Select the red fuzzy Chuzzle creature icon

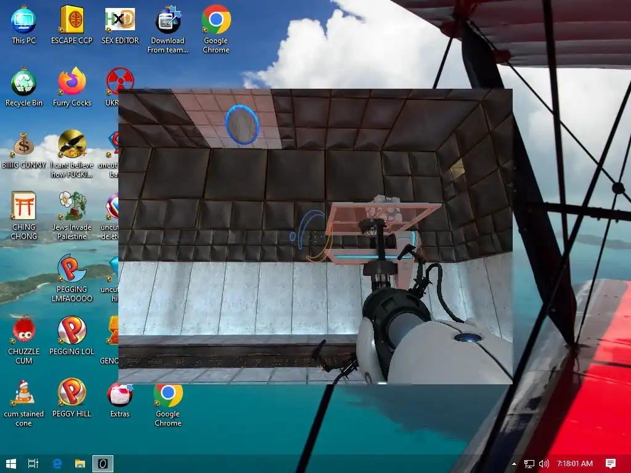click(x=24, y=341)
